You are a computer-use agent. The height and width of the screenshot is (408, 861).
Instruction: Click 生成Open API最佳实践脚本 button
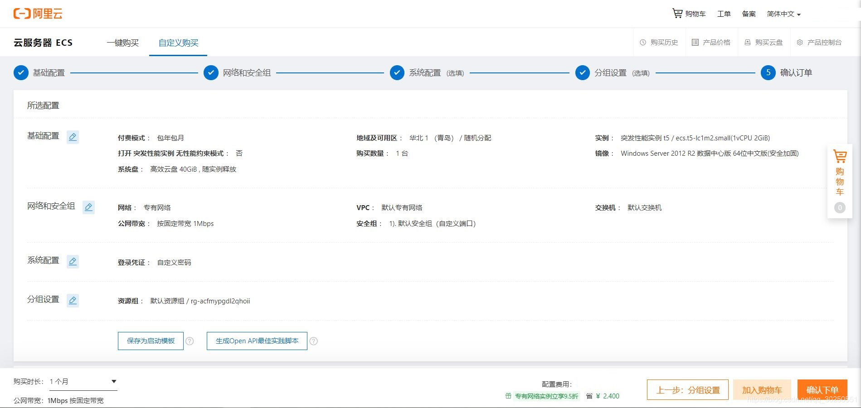257,341
